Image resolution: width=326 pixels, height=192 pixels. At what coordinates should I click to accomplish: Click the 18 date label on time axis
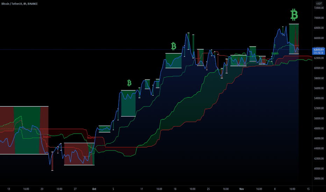click(175, 189)
